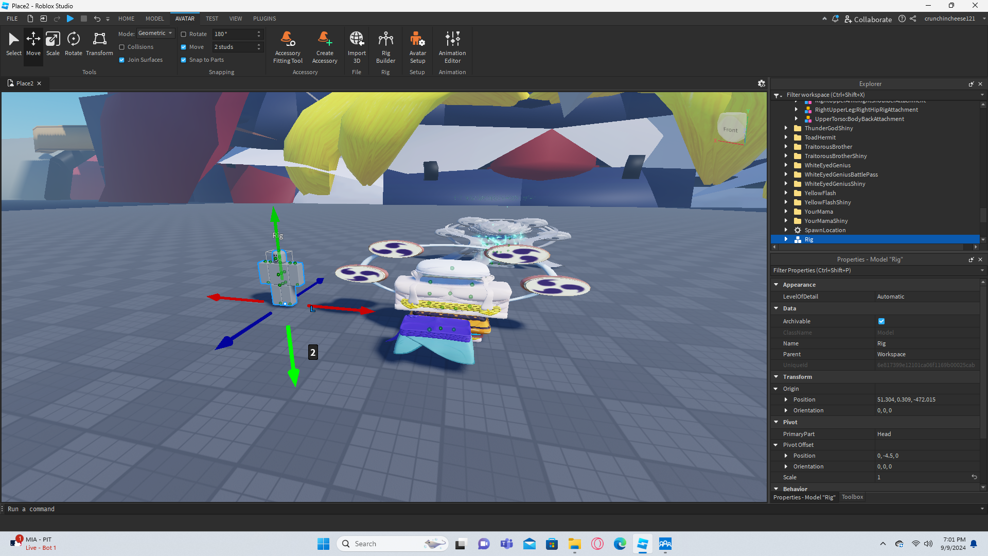Switch to the MODEL ribbon tab

(154, 19)
